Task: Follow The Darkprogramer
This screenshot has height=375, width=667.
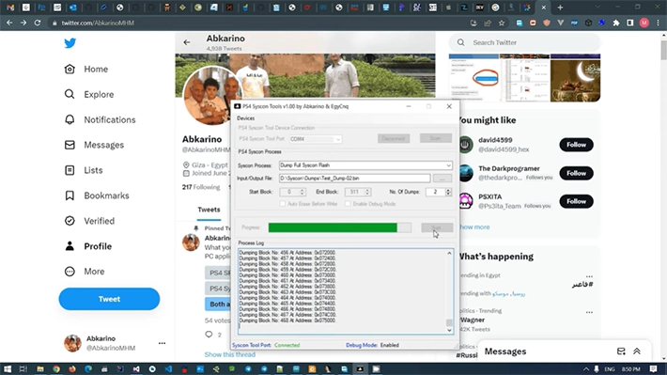Action: pyautogui.click(x=576, y=173)
